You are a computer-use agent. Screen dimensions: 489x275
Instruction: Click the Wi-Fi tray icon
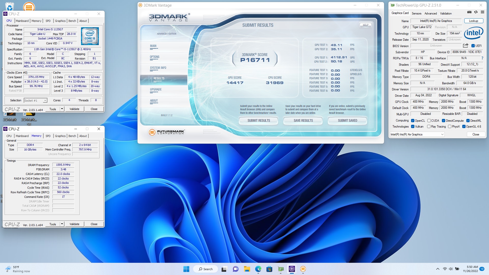click(445, 269)
